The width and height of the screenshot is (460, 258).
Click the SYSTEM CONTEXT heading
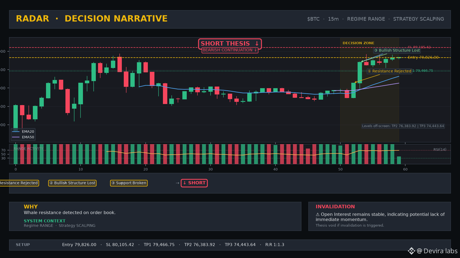click(45, 221)
